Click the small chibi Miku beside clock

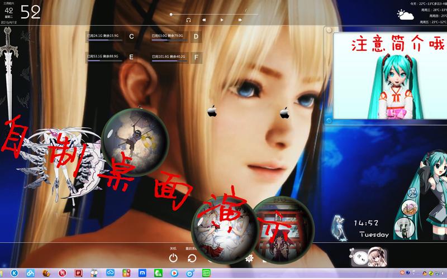(339, 228)
